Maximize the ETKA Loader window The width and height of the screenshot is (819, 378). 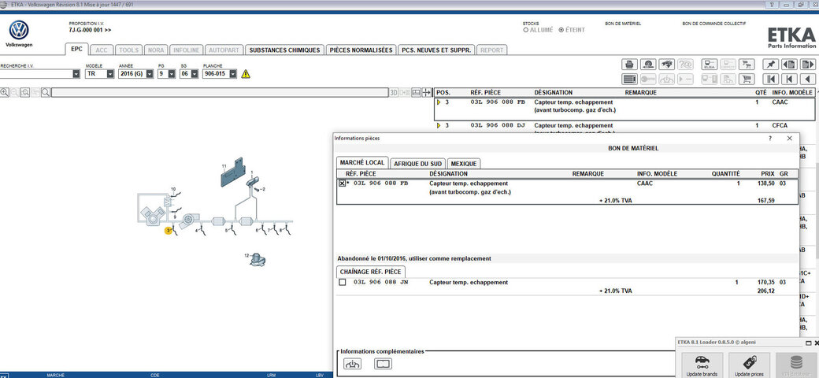808,343
